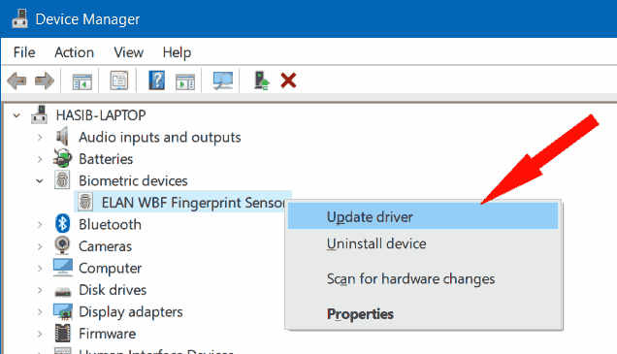Select the Display adapters label
617x354 pixels.
click(131, 312)
